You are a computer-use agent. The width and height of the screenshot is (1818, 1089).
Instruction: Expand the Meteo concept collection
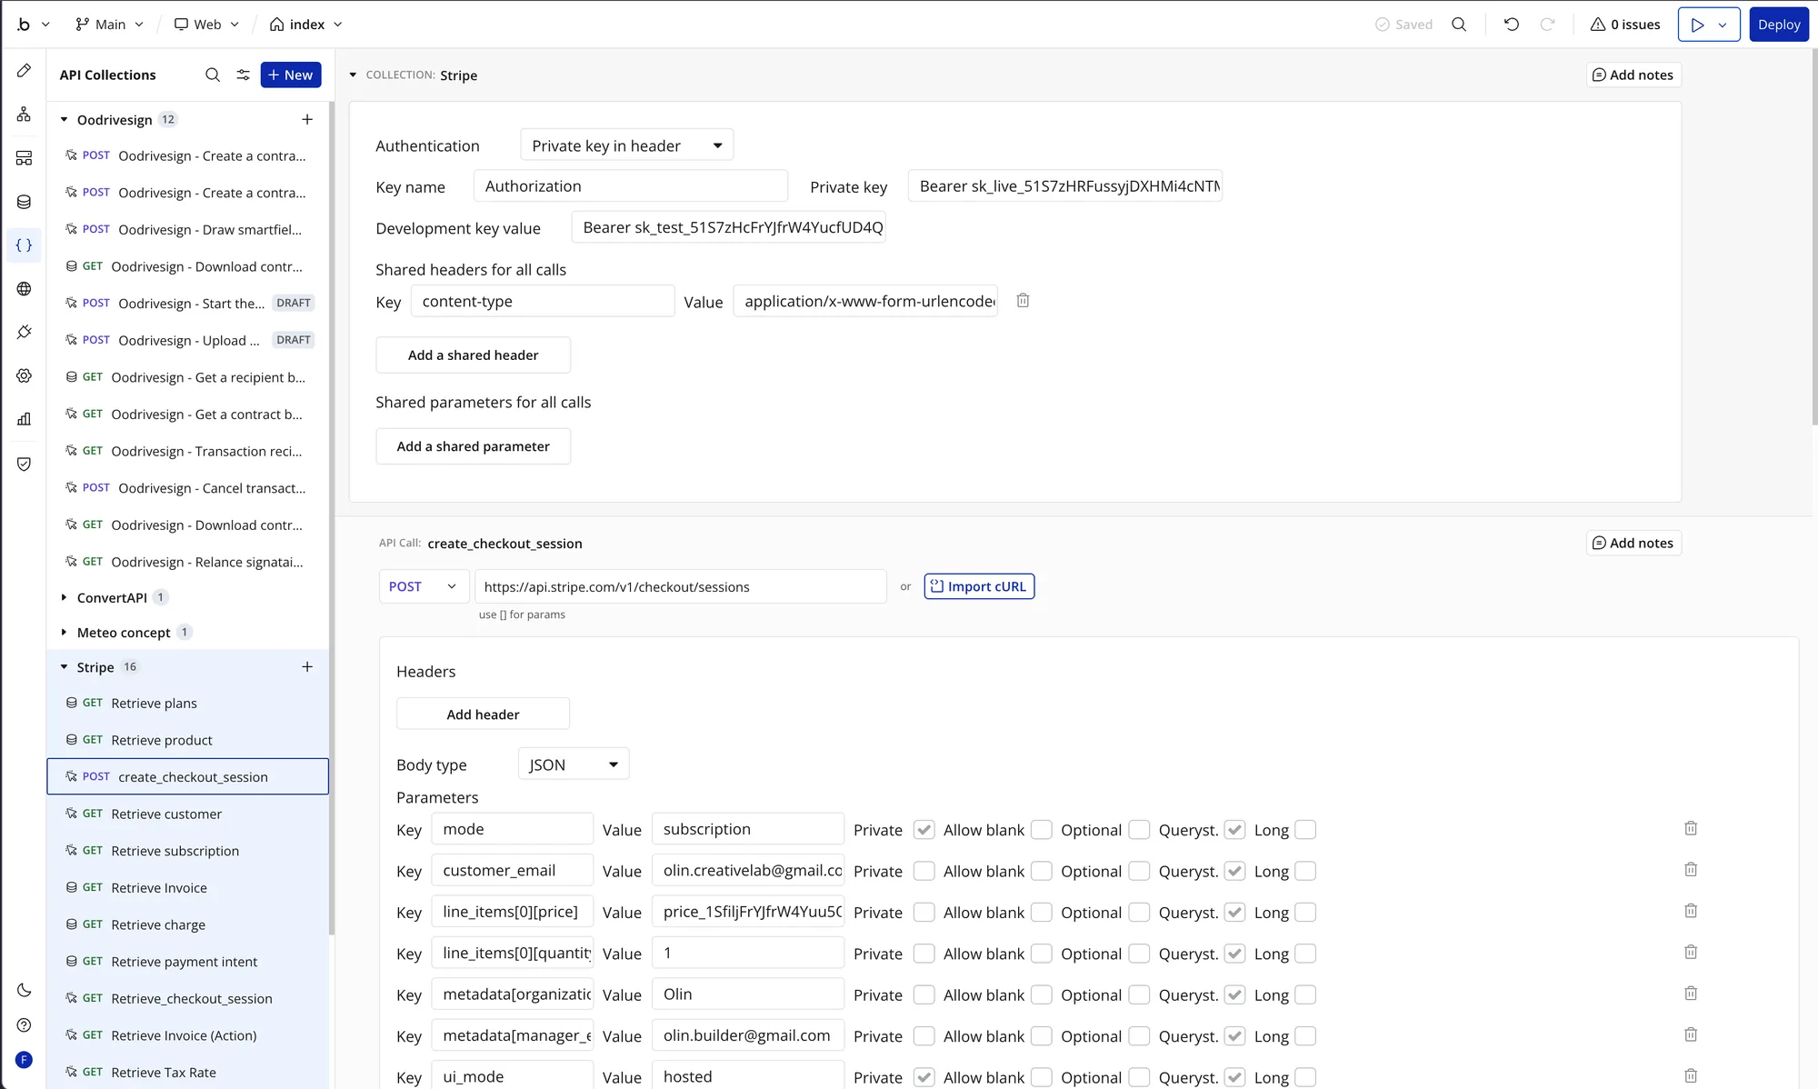64,633
